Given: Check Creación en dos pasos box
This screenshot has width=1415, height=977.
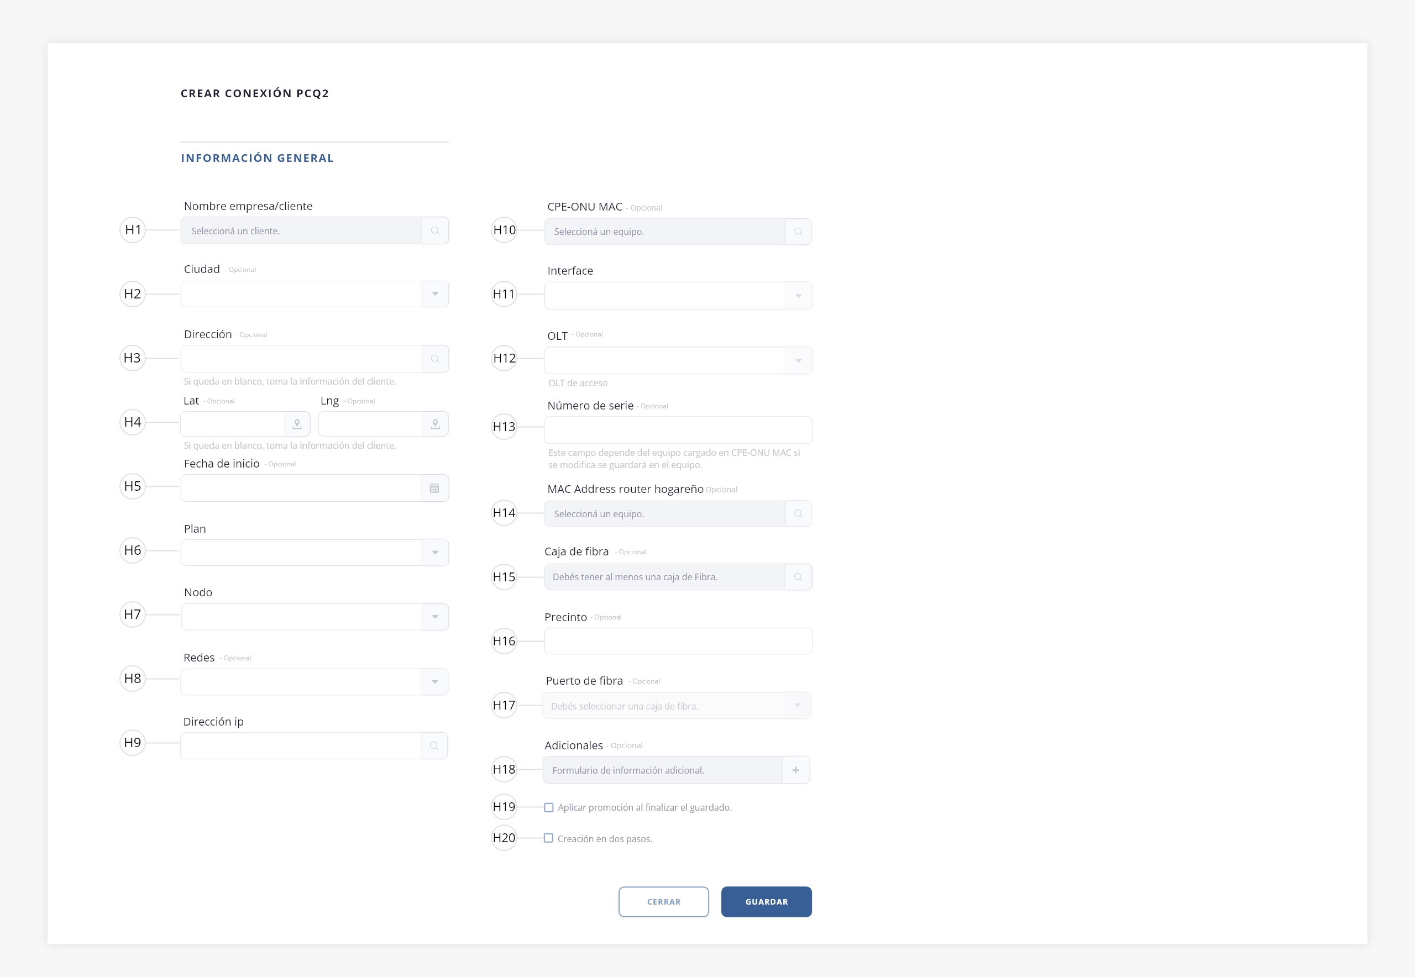Looking at the screenshot, I should pos(549,838).
